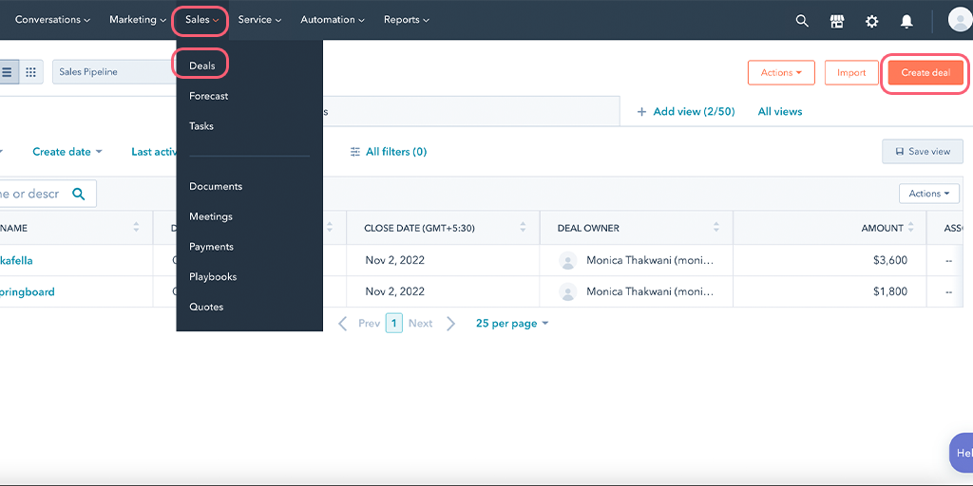Click Monica Thakwani in the $1,800 row
This screenshot has height=486, width=973.
click(x=650, y=291)
